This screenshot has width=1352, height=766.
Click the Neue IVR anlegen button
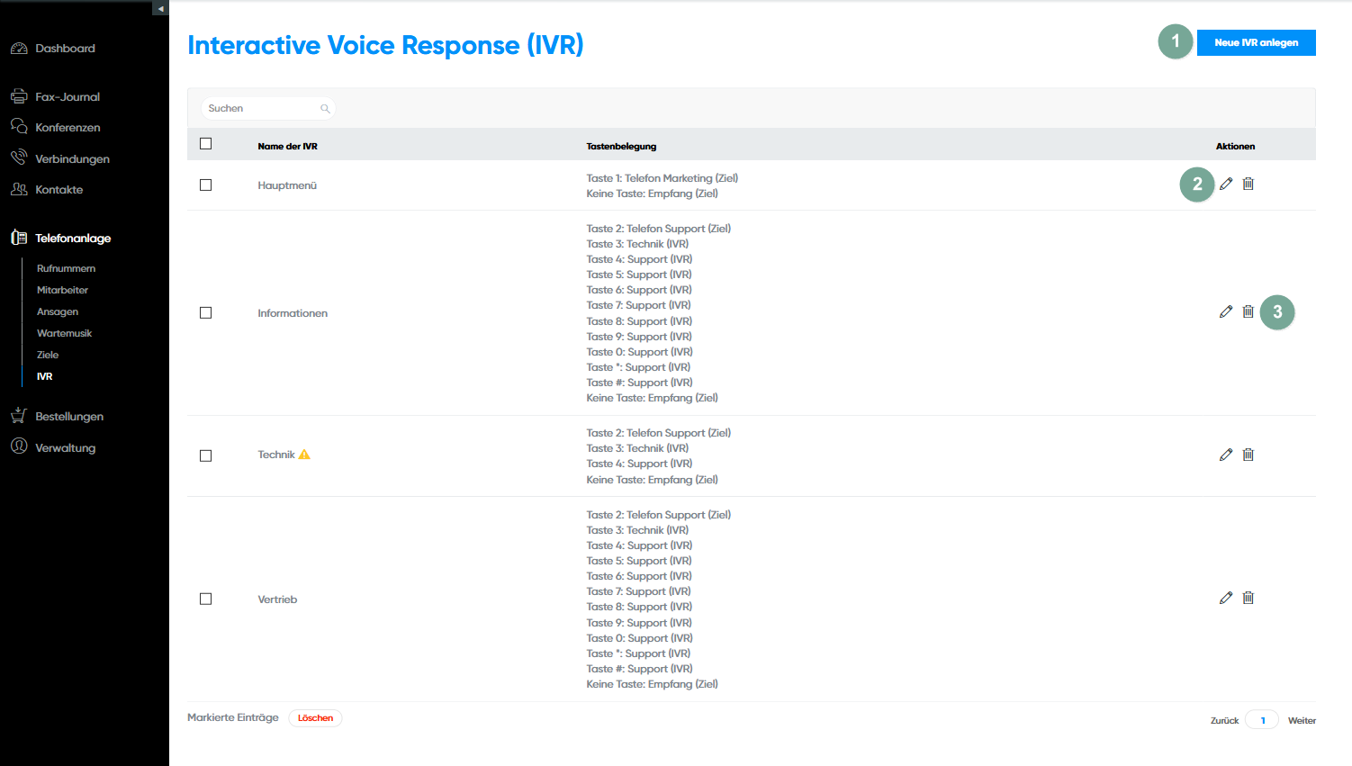pos(1256,42)
